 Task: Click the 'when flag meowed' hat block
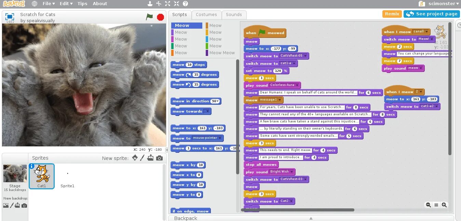coord(265,32)
